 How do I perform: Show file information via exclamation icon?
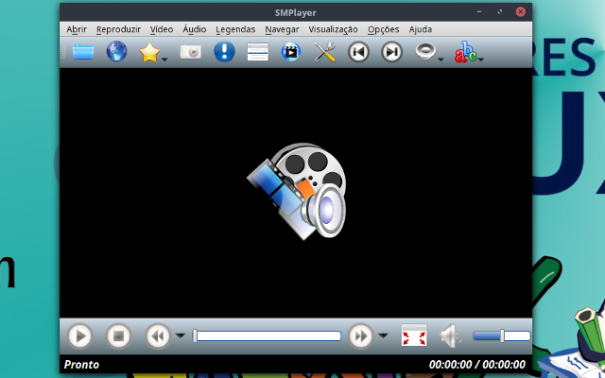point(224,51)
